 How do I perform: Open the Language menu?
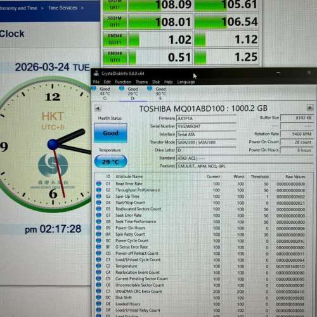pos(186,82)
